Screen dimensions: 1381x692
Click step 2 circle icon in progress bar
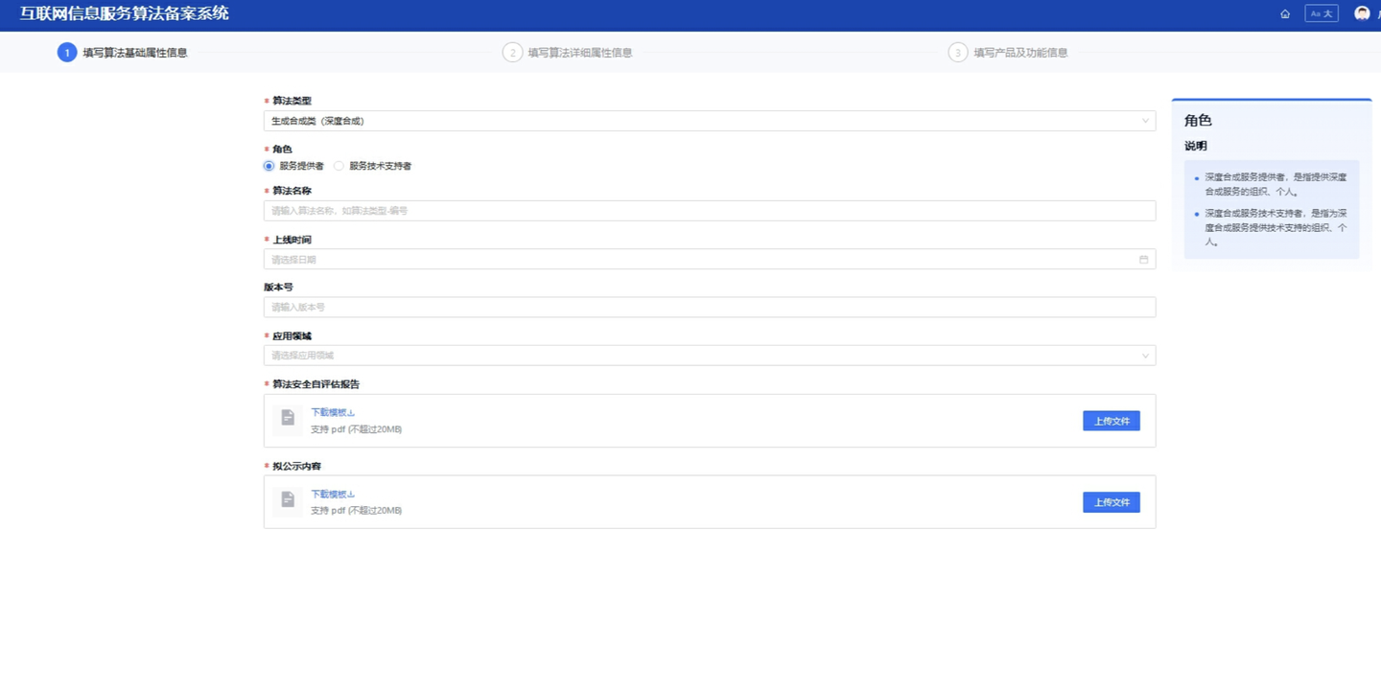tap(512, 53)
